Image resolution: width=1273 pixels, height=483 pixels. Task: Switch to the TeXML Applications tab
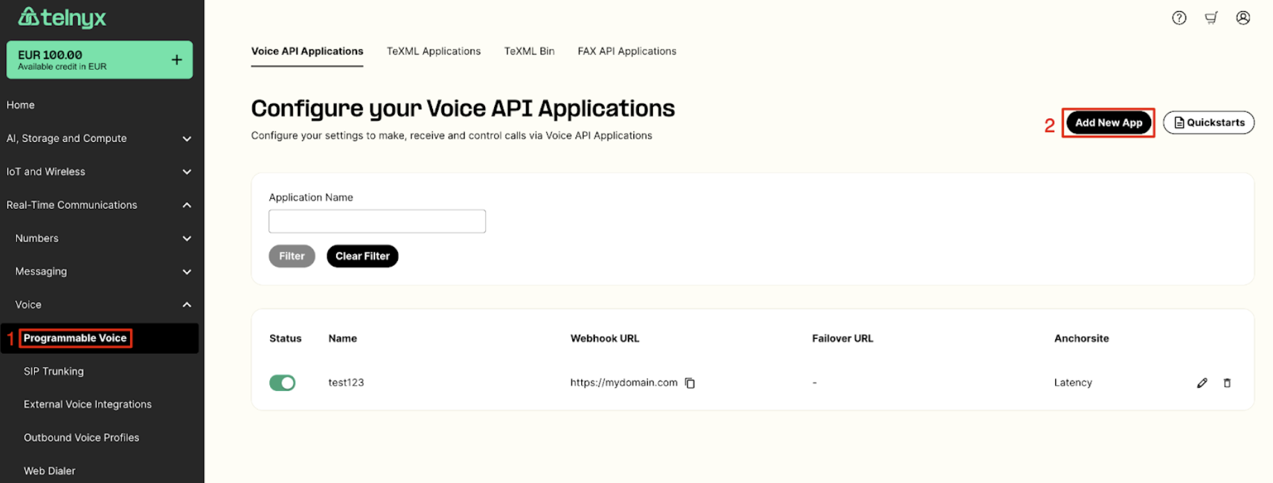pos(433,51)
